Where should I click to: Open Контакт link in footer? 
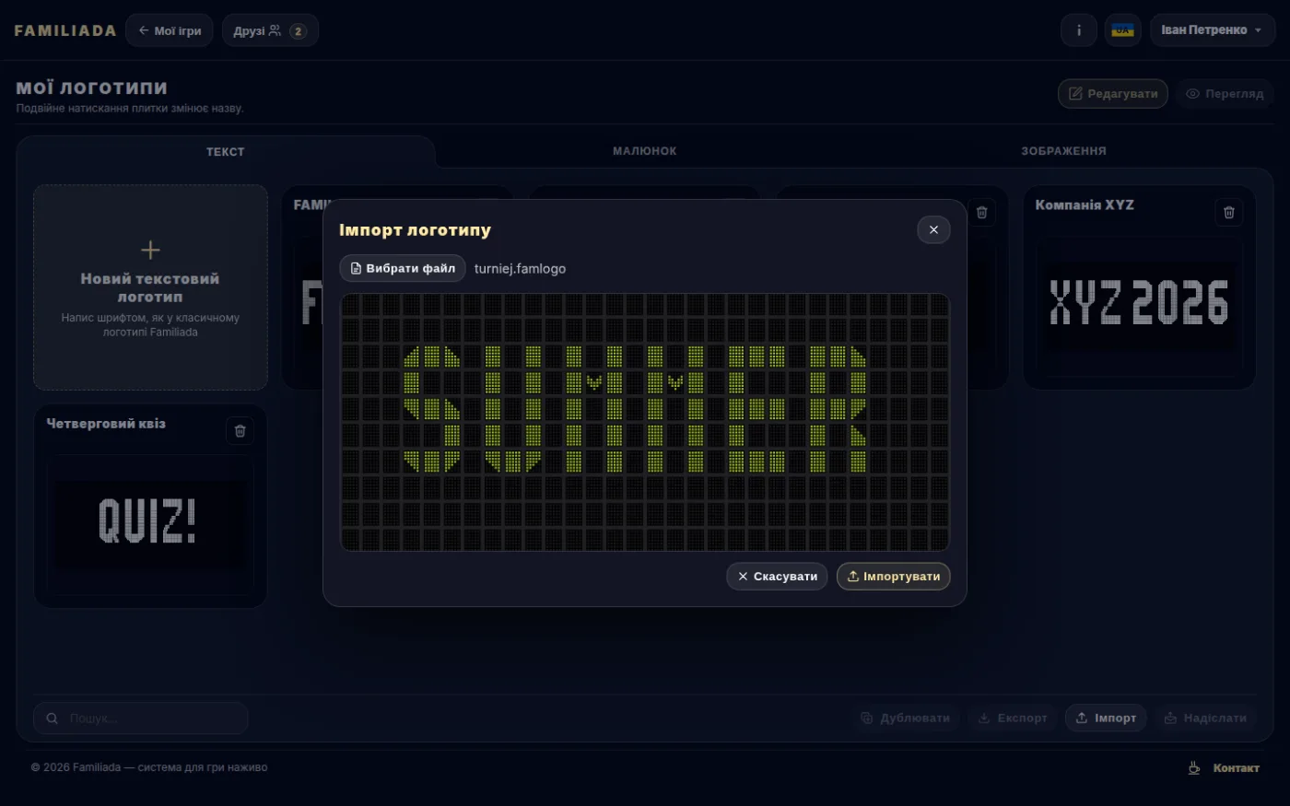tap(1236, 768)
